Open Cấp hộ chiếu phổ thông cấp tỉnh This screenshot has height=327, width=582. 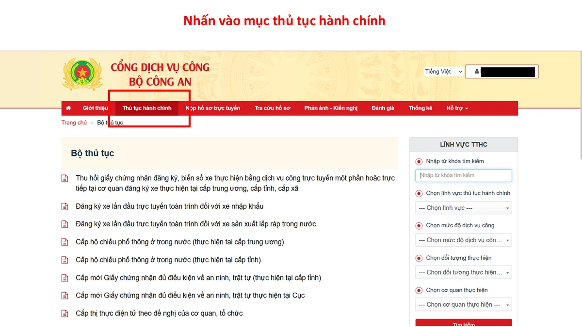tap(168, 260)
